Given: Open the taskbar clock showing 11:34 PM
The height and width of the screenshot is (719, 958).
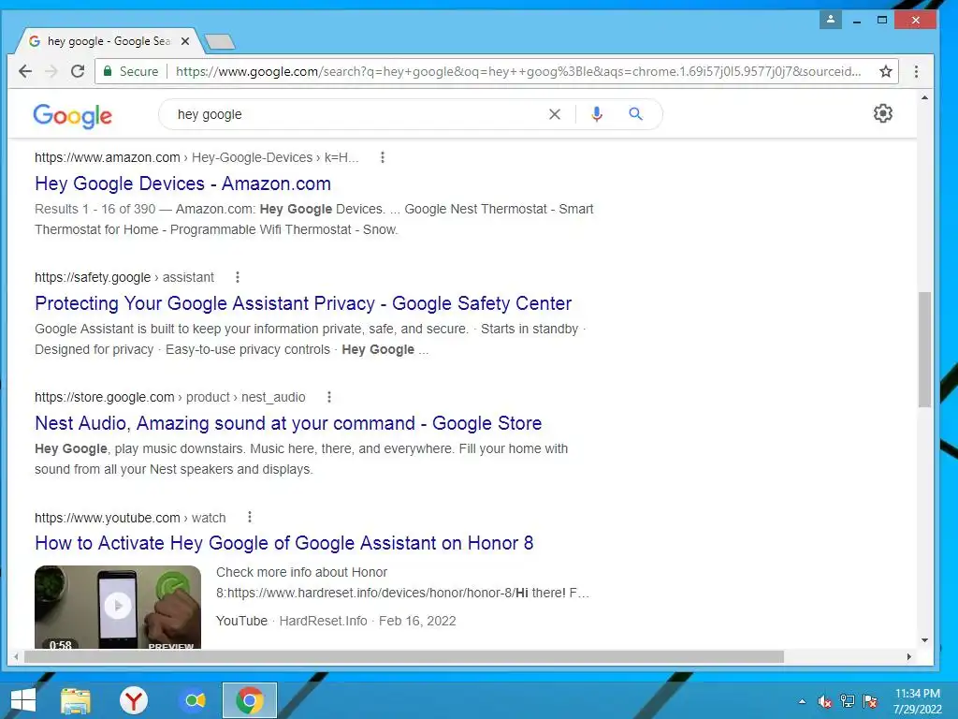Looking at the screenshot, I should 918,701.
